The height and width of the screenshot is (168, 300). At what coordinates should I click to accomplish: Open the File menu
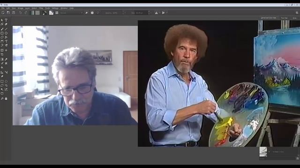(3, 8)
